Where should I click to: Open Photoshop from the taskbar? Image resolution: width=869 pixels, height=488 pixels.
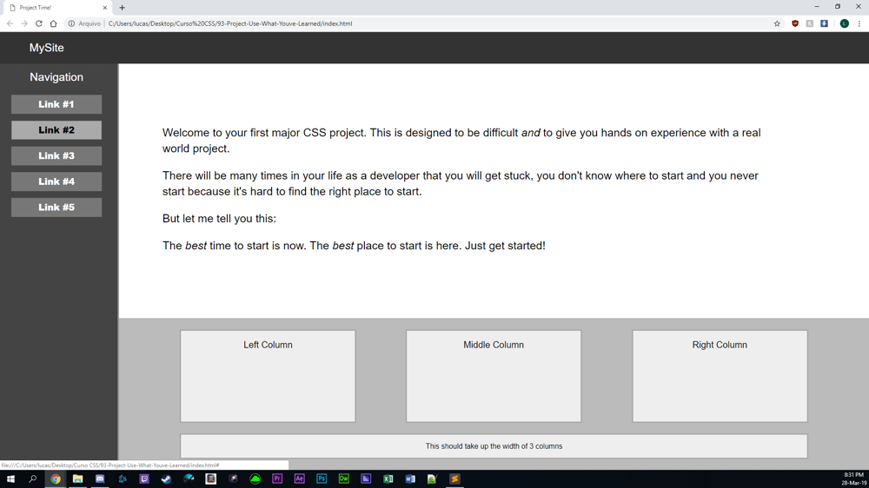coord(322,478)
